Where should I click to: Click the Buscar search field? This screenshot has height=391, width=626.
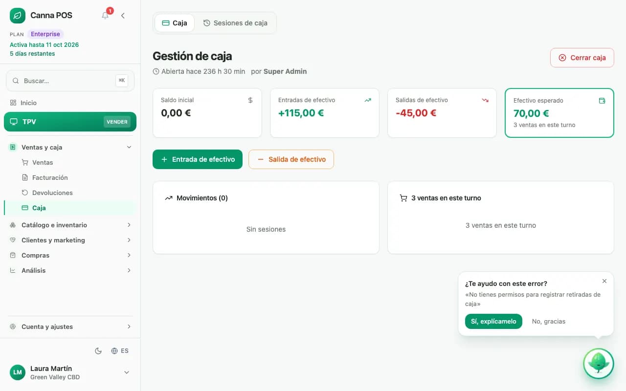tap(70, 81)
